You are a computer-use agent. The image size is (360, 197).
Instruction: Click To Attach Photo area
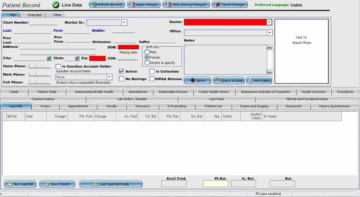[x=301, y=40]
